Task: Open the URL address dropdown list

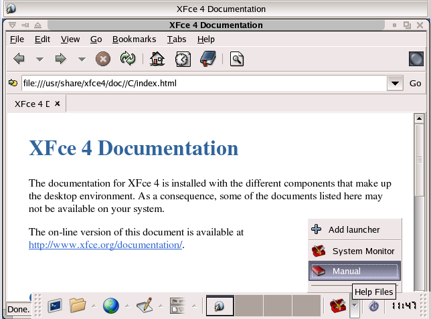Action: pyautogui.click(x=395, y=84)
